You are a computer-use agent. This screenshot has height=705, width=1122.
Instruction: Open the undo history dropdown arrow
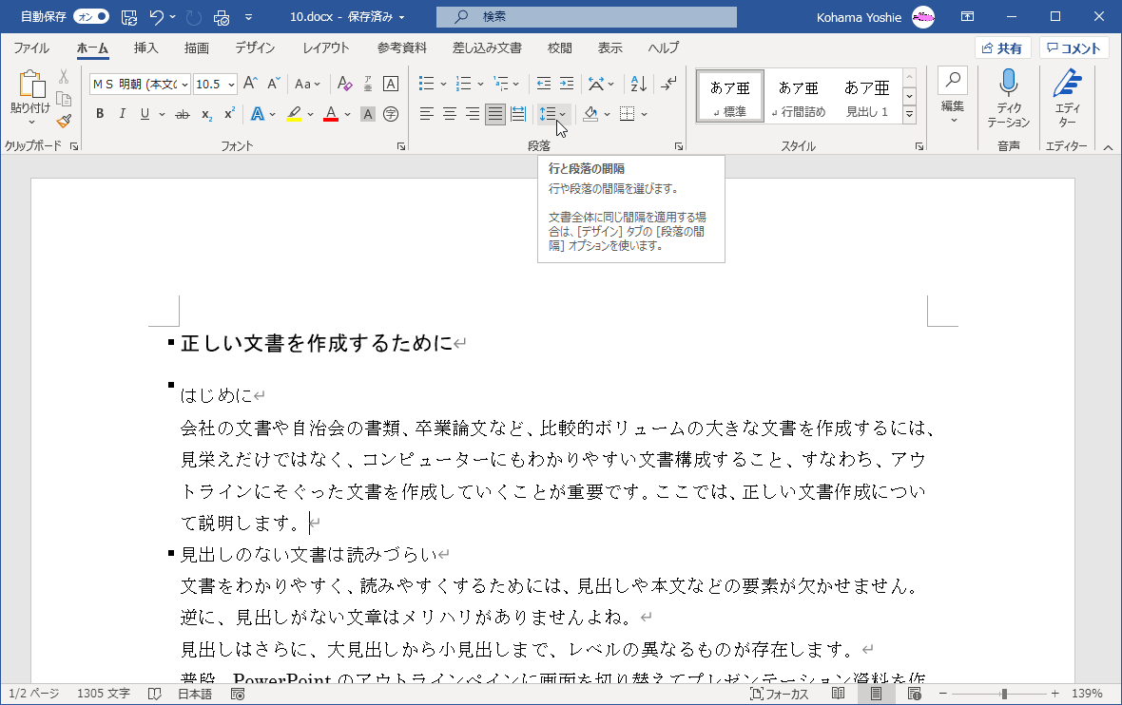point(172,17)
